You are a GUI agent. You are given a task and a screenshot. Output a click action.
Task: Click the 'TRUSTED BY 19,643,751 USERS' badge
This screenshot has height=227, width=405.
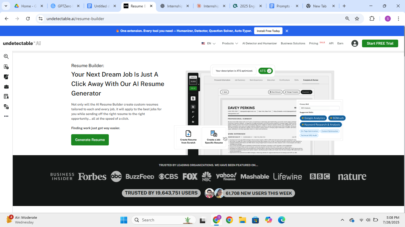161,193
